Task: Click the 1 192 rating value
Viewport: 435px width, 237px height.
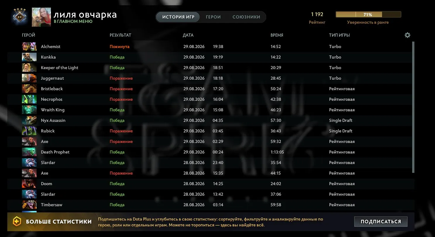Action: coord(317,14)
